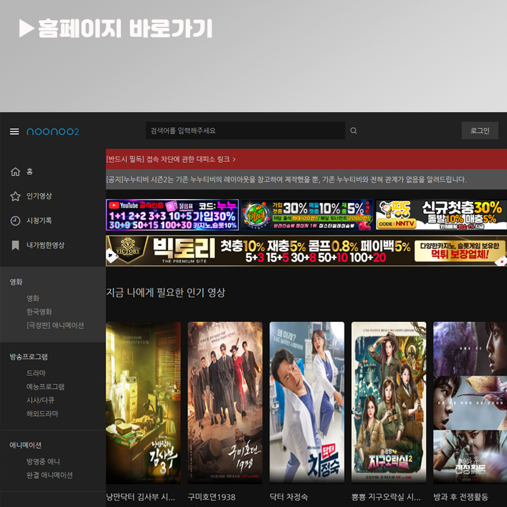Click the 뿅뿅 지구오락실 시... title text
Viewport: 507px width, 507px height.
386,497
